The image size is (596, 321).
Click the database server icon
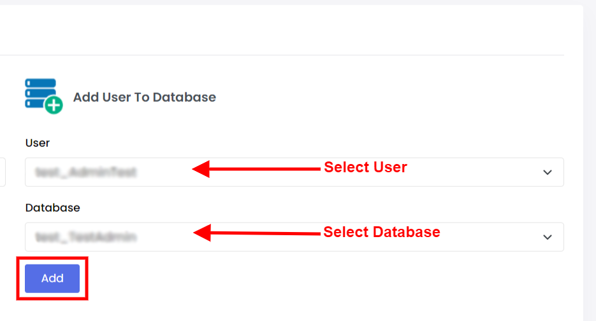(40, 93)
